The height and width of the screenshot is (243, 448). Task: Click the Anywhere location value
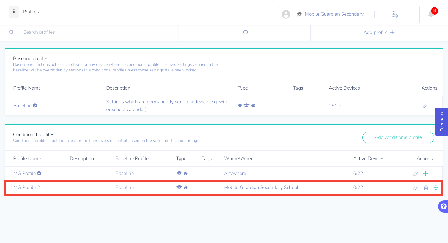click(235, 173)
